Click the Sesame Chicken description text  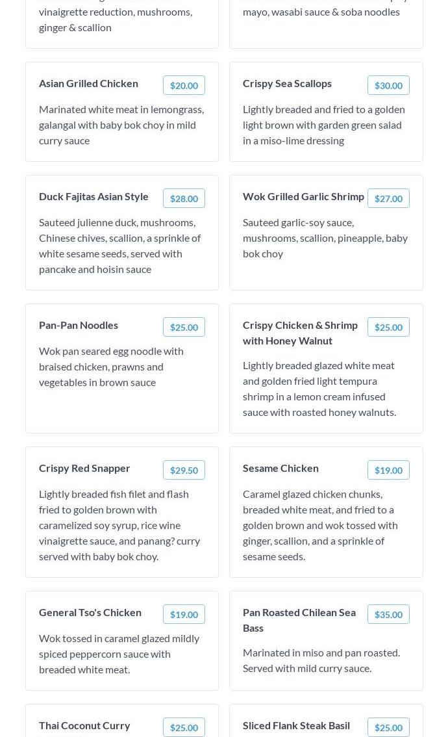point(320,524)
